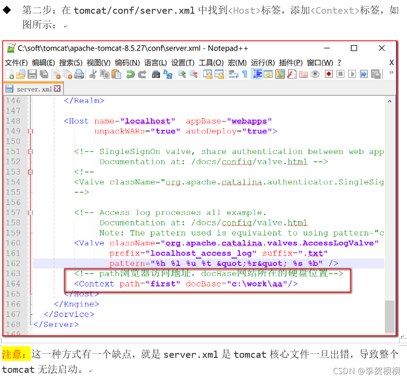The height and width of the screenshot is (379, 407).
Task: Click the macro playback icon
Action: 352,74
